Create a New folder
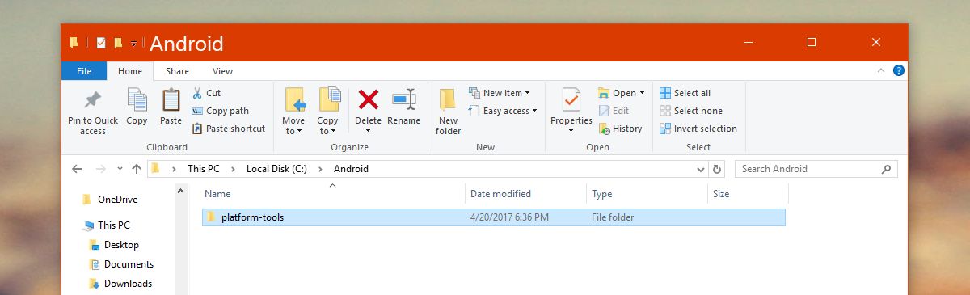The width and height of the screenshot is (970, 295). click(448, 112)
